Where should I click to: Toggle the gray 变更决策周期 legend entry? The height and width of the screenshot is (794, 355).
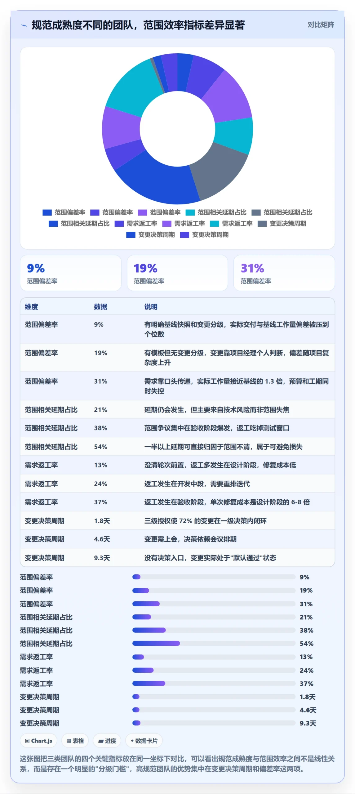coord(282,224)
